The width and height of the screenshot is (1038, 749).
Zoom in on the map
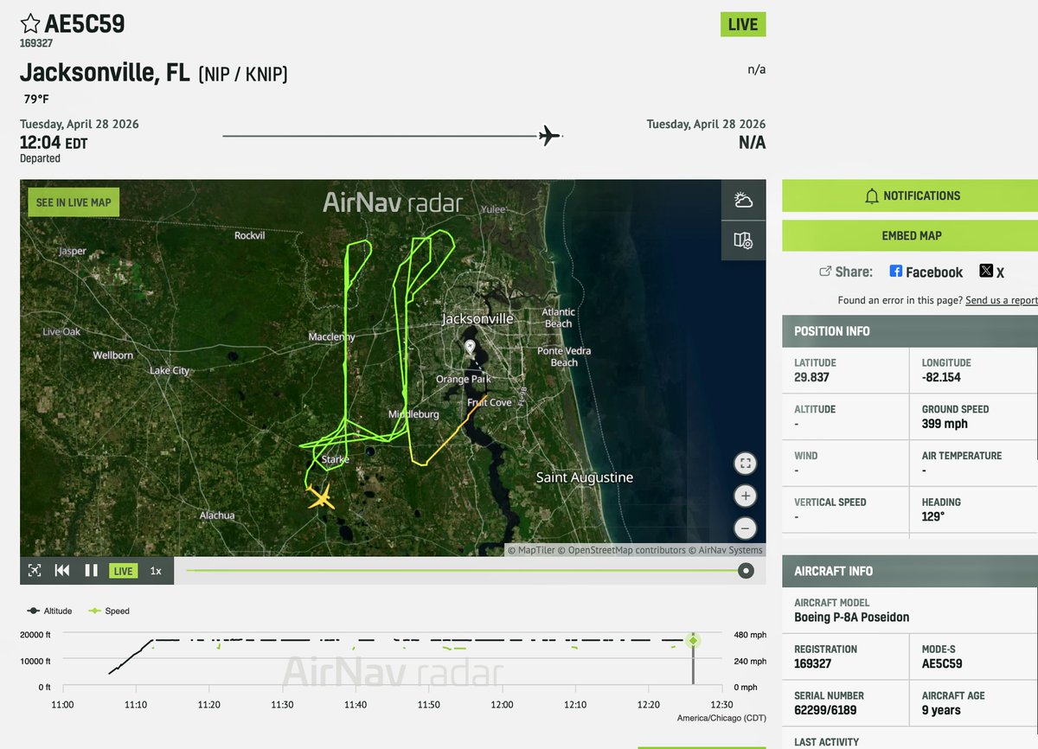click(x=745, y=496)
